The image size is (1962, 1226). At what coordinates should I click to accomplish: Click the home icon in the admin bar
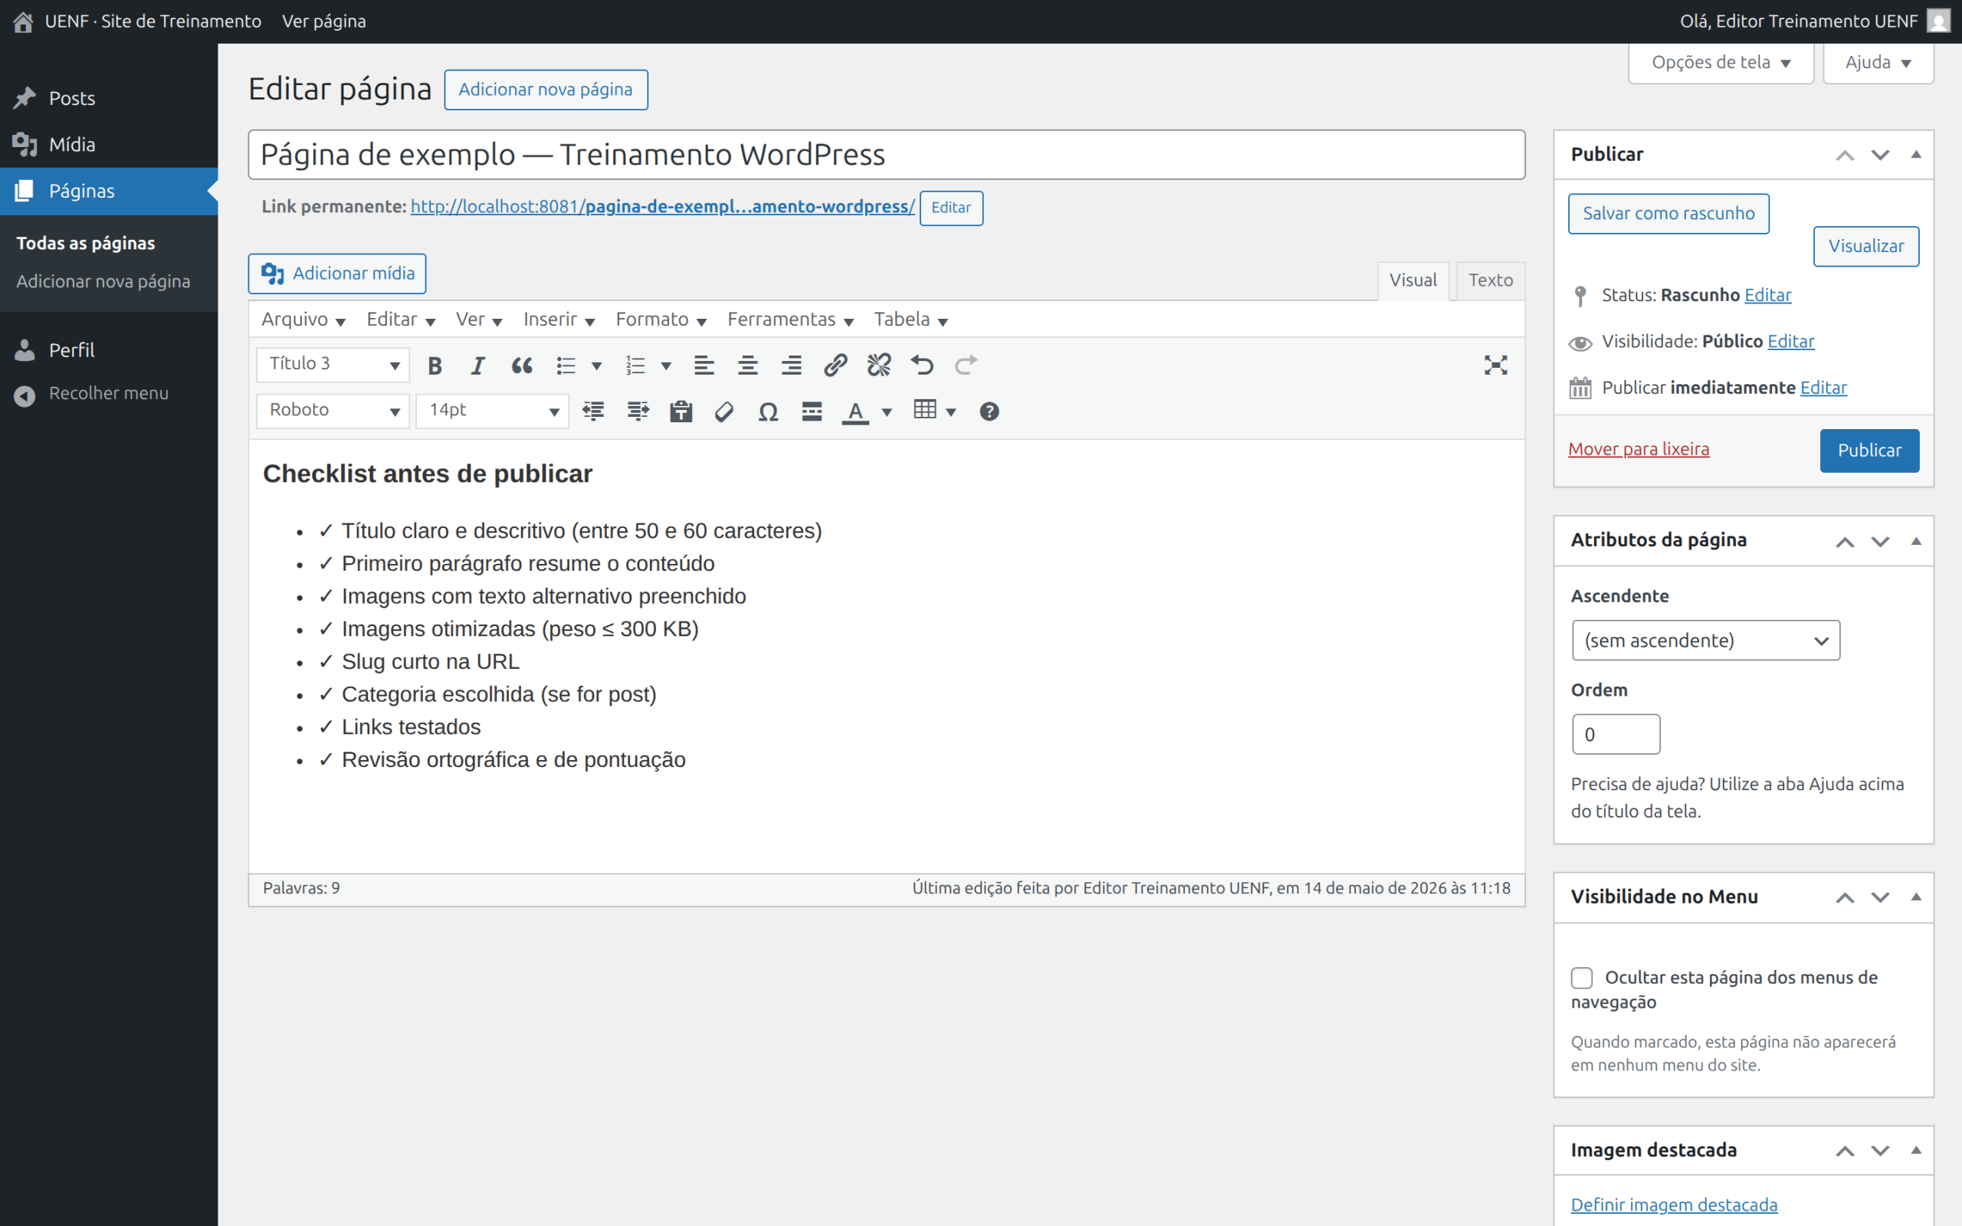tap(23, 22)
